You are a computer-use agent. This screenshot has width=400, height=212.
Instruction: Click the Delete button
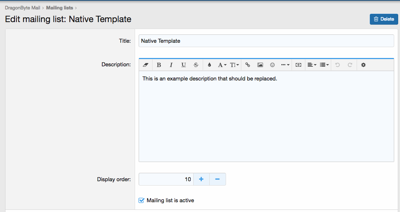(384, 19)
